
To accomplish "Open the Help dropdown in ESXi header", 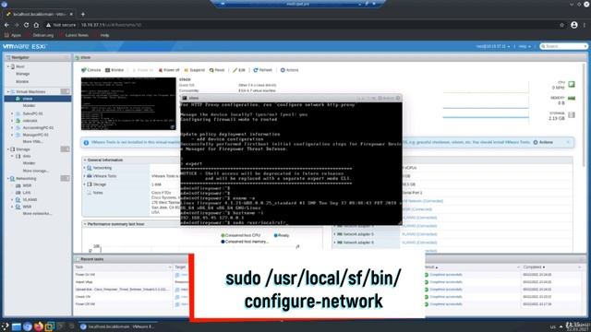I will 525,46.
